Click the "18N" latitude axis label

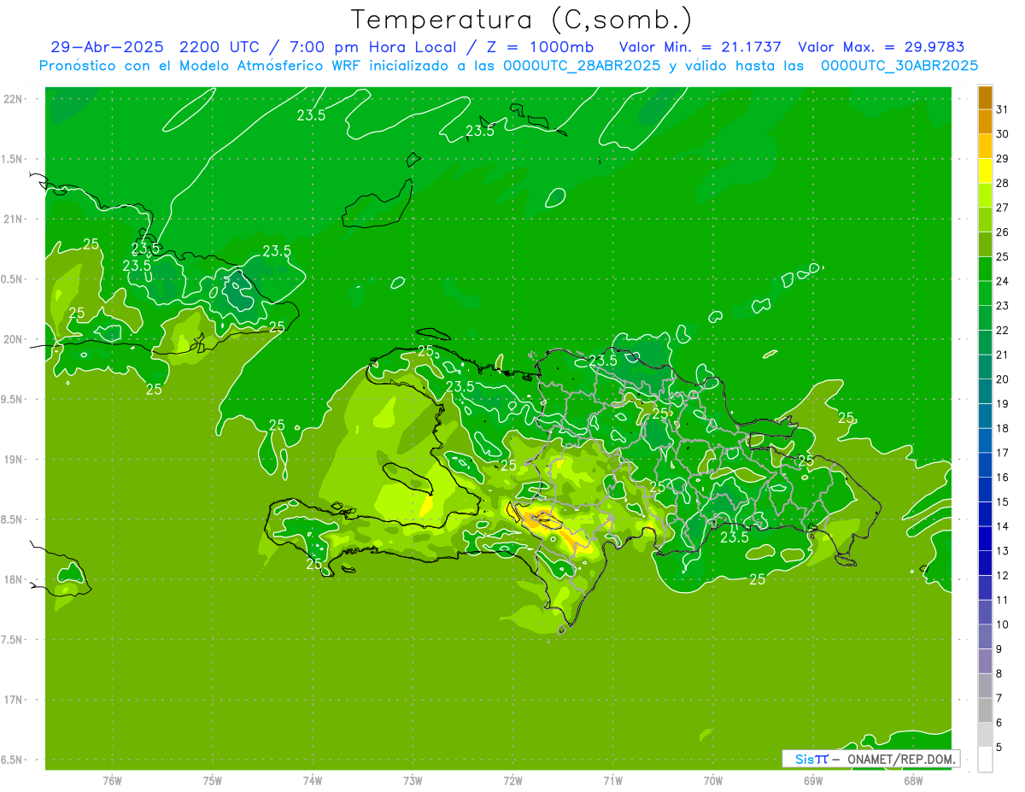tap(13, 579)
